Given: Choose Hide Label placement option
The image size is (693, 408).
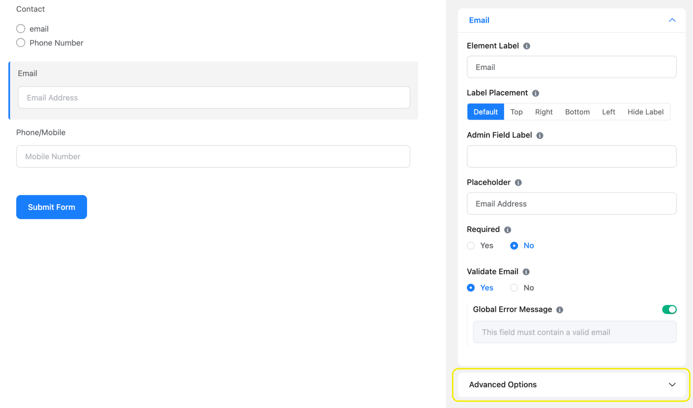Looking at the screenshot, I should pos(645,112).
